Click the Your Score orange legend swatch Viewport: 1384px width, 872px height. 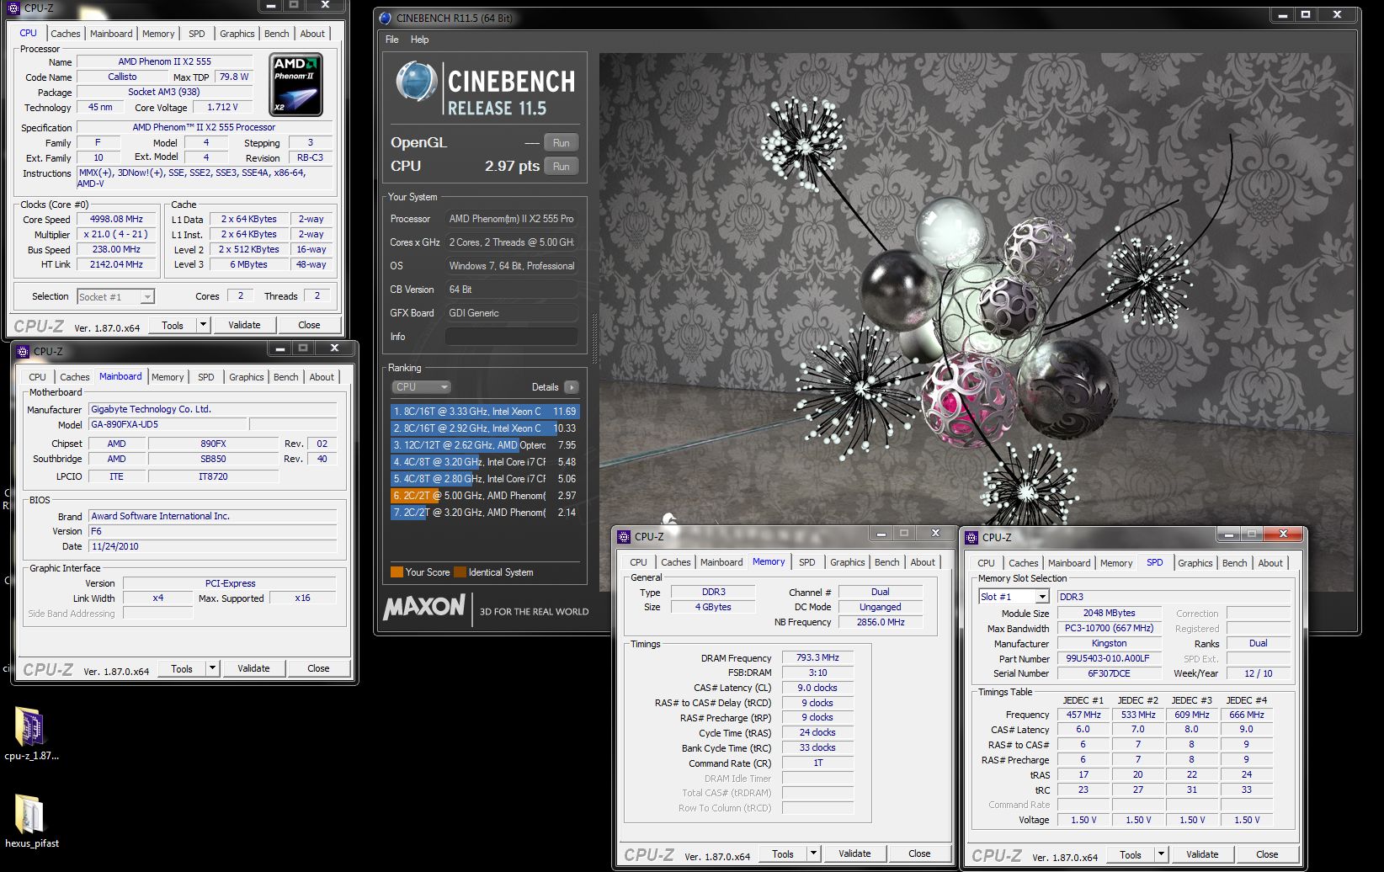click(397, 572)
